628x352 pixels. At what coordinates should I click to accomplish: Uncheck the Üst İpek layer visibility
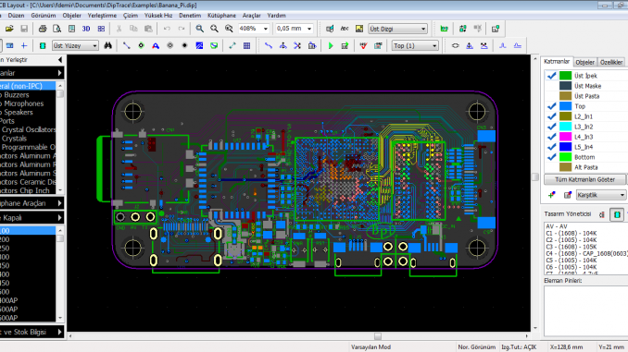pos(551,76)
